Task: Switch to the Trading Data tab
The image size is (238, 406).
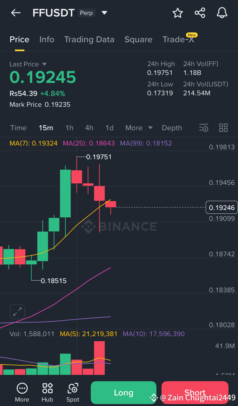Action: pos(89,39)
